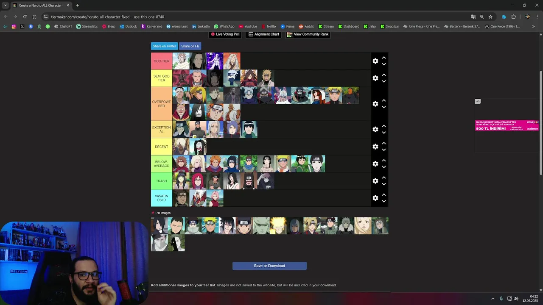543x305 pixels.
Task: Click browser back arrow
Action: [x=6, y=17]
